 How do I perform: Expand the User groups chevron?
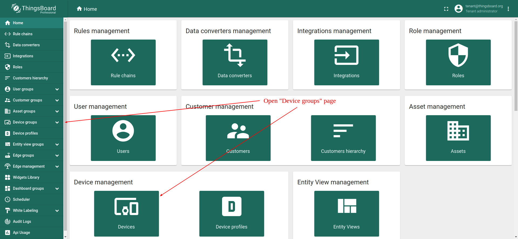tap(57, 89)
